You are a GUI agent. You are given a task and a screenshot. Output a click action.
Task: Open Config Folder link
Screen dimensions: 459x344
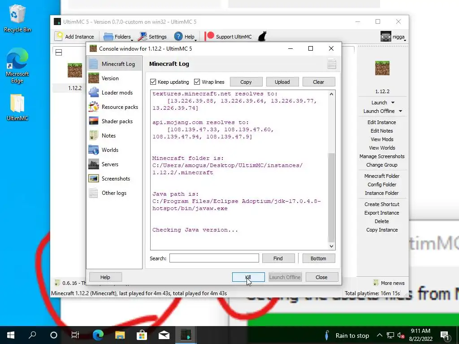(382, 184)
